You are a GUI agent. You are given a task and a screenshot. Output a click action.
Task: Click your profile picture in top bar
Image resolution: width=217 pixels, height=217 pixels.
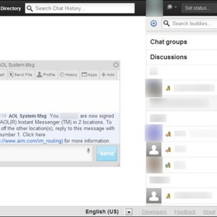[x=154, y=8]
